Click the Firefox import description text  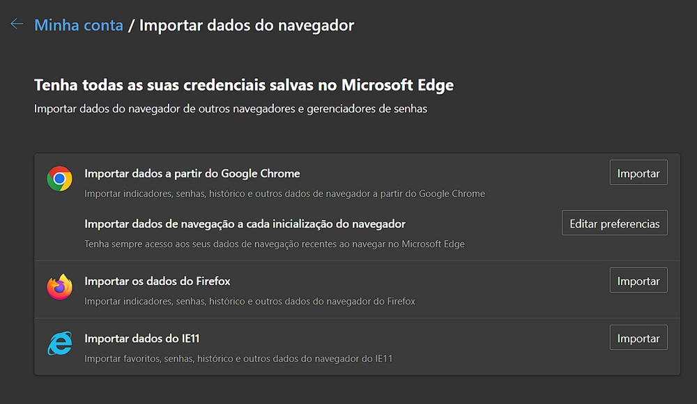[x=250, y=301]
